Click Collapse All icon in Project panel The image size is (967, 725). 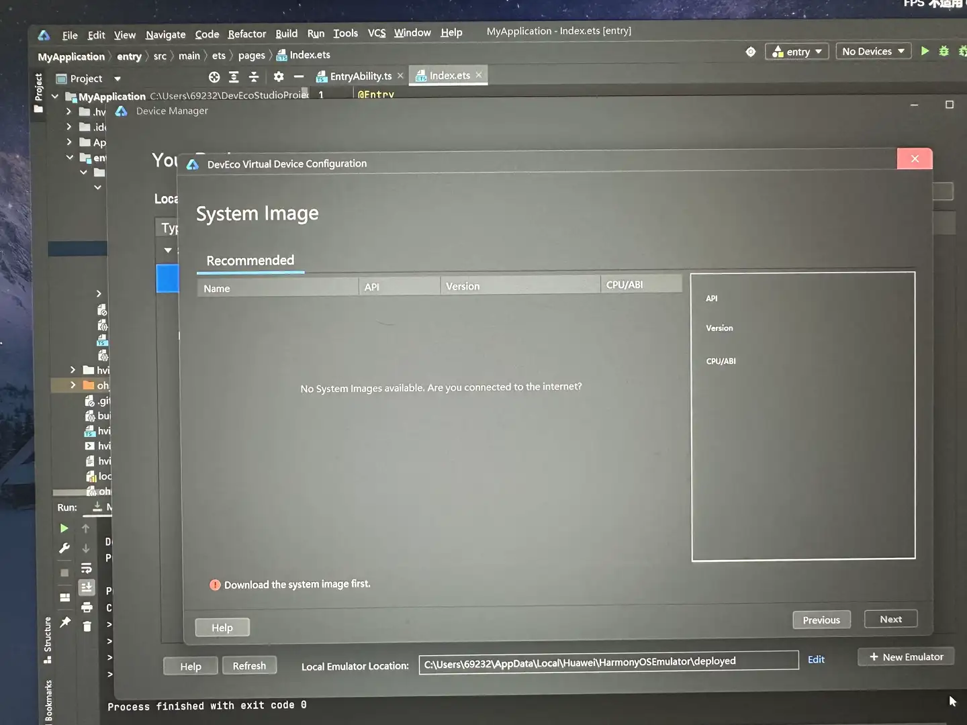(x=254, y=77)
